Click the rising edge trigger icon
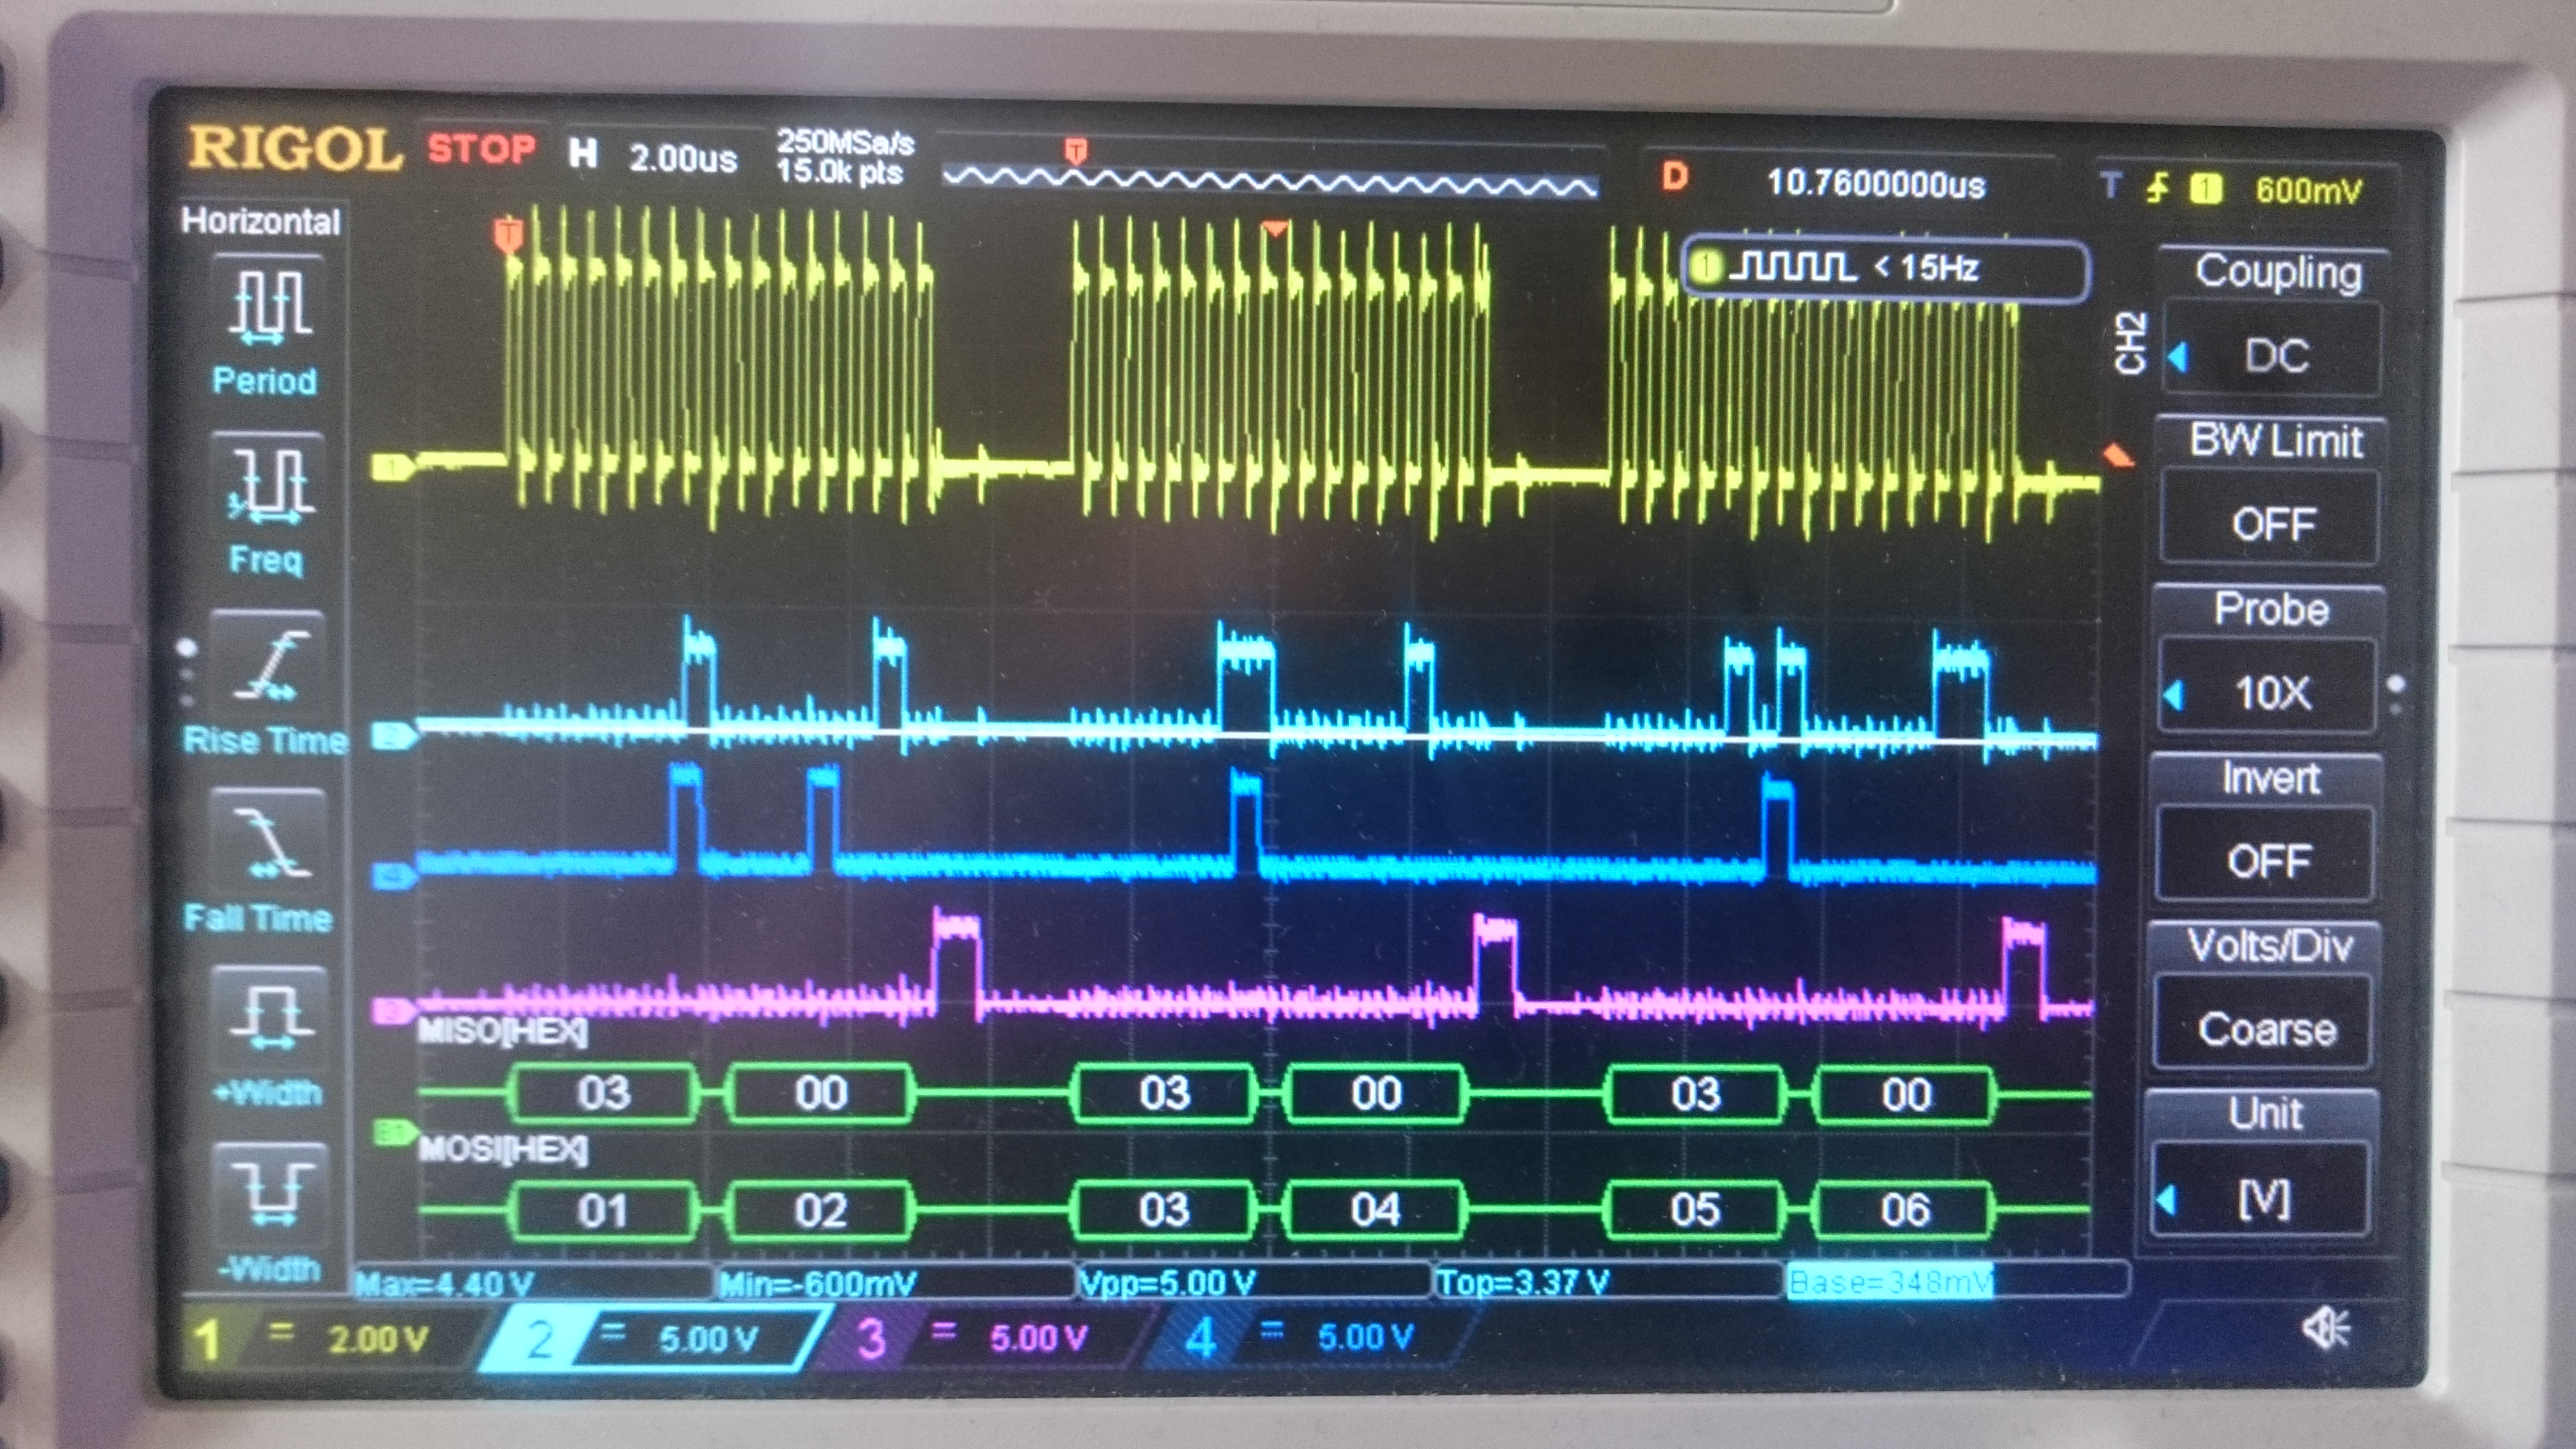Image resolution: width=2576 pixels, height=1449 pixels. (x=2158, y=188)
